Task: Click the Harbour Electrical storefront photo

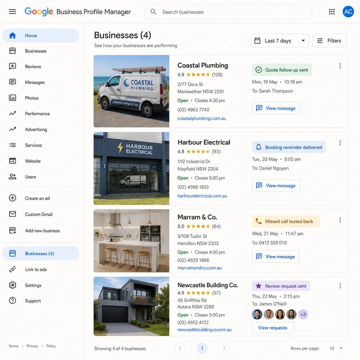Action: 131,168
